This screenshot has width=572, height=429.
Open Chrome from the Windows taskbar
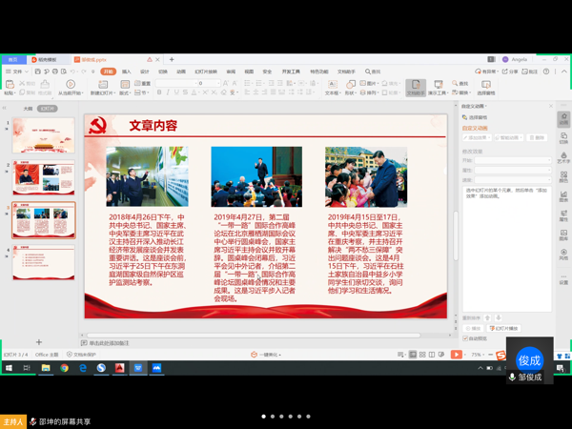(x=64, y=368)
